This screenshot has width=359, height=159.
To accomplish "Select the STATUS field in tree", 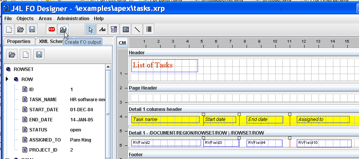I will tap(38, 130).
